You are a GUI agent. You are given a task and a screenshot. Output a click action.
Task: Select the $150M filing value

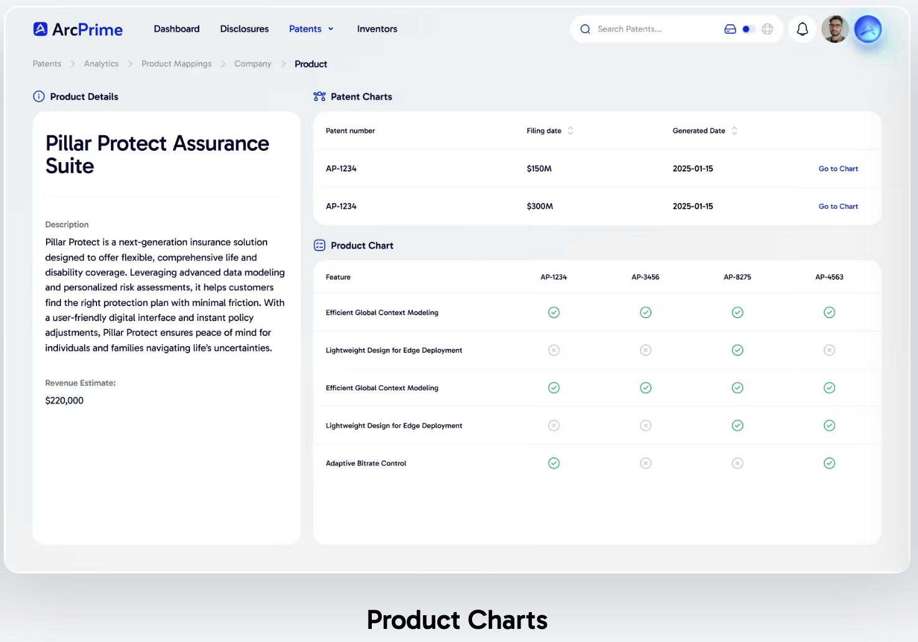pos(539,169)
